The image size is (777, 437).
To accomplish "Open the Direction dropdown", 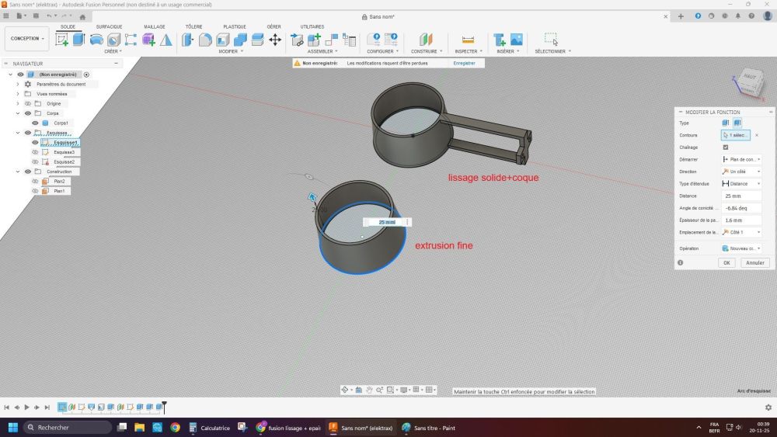I will click(741, 172).
